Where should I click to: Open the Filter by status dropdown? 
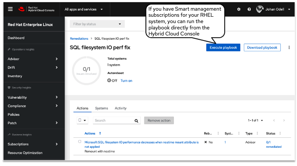[97, 24]
